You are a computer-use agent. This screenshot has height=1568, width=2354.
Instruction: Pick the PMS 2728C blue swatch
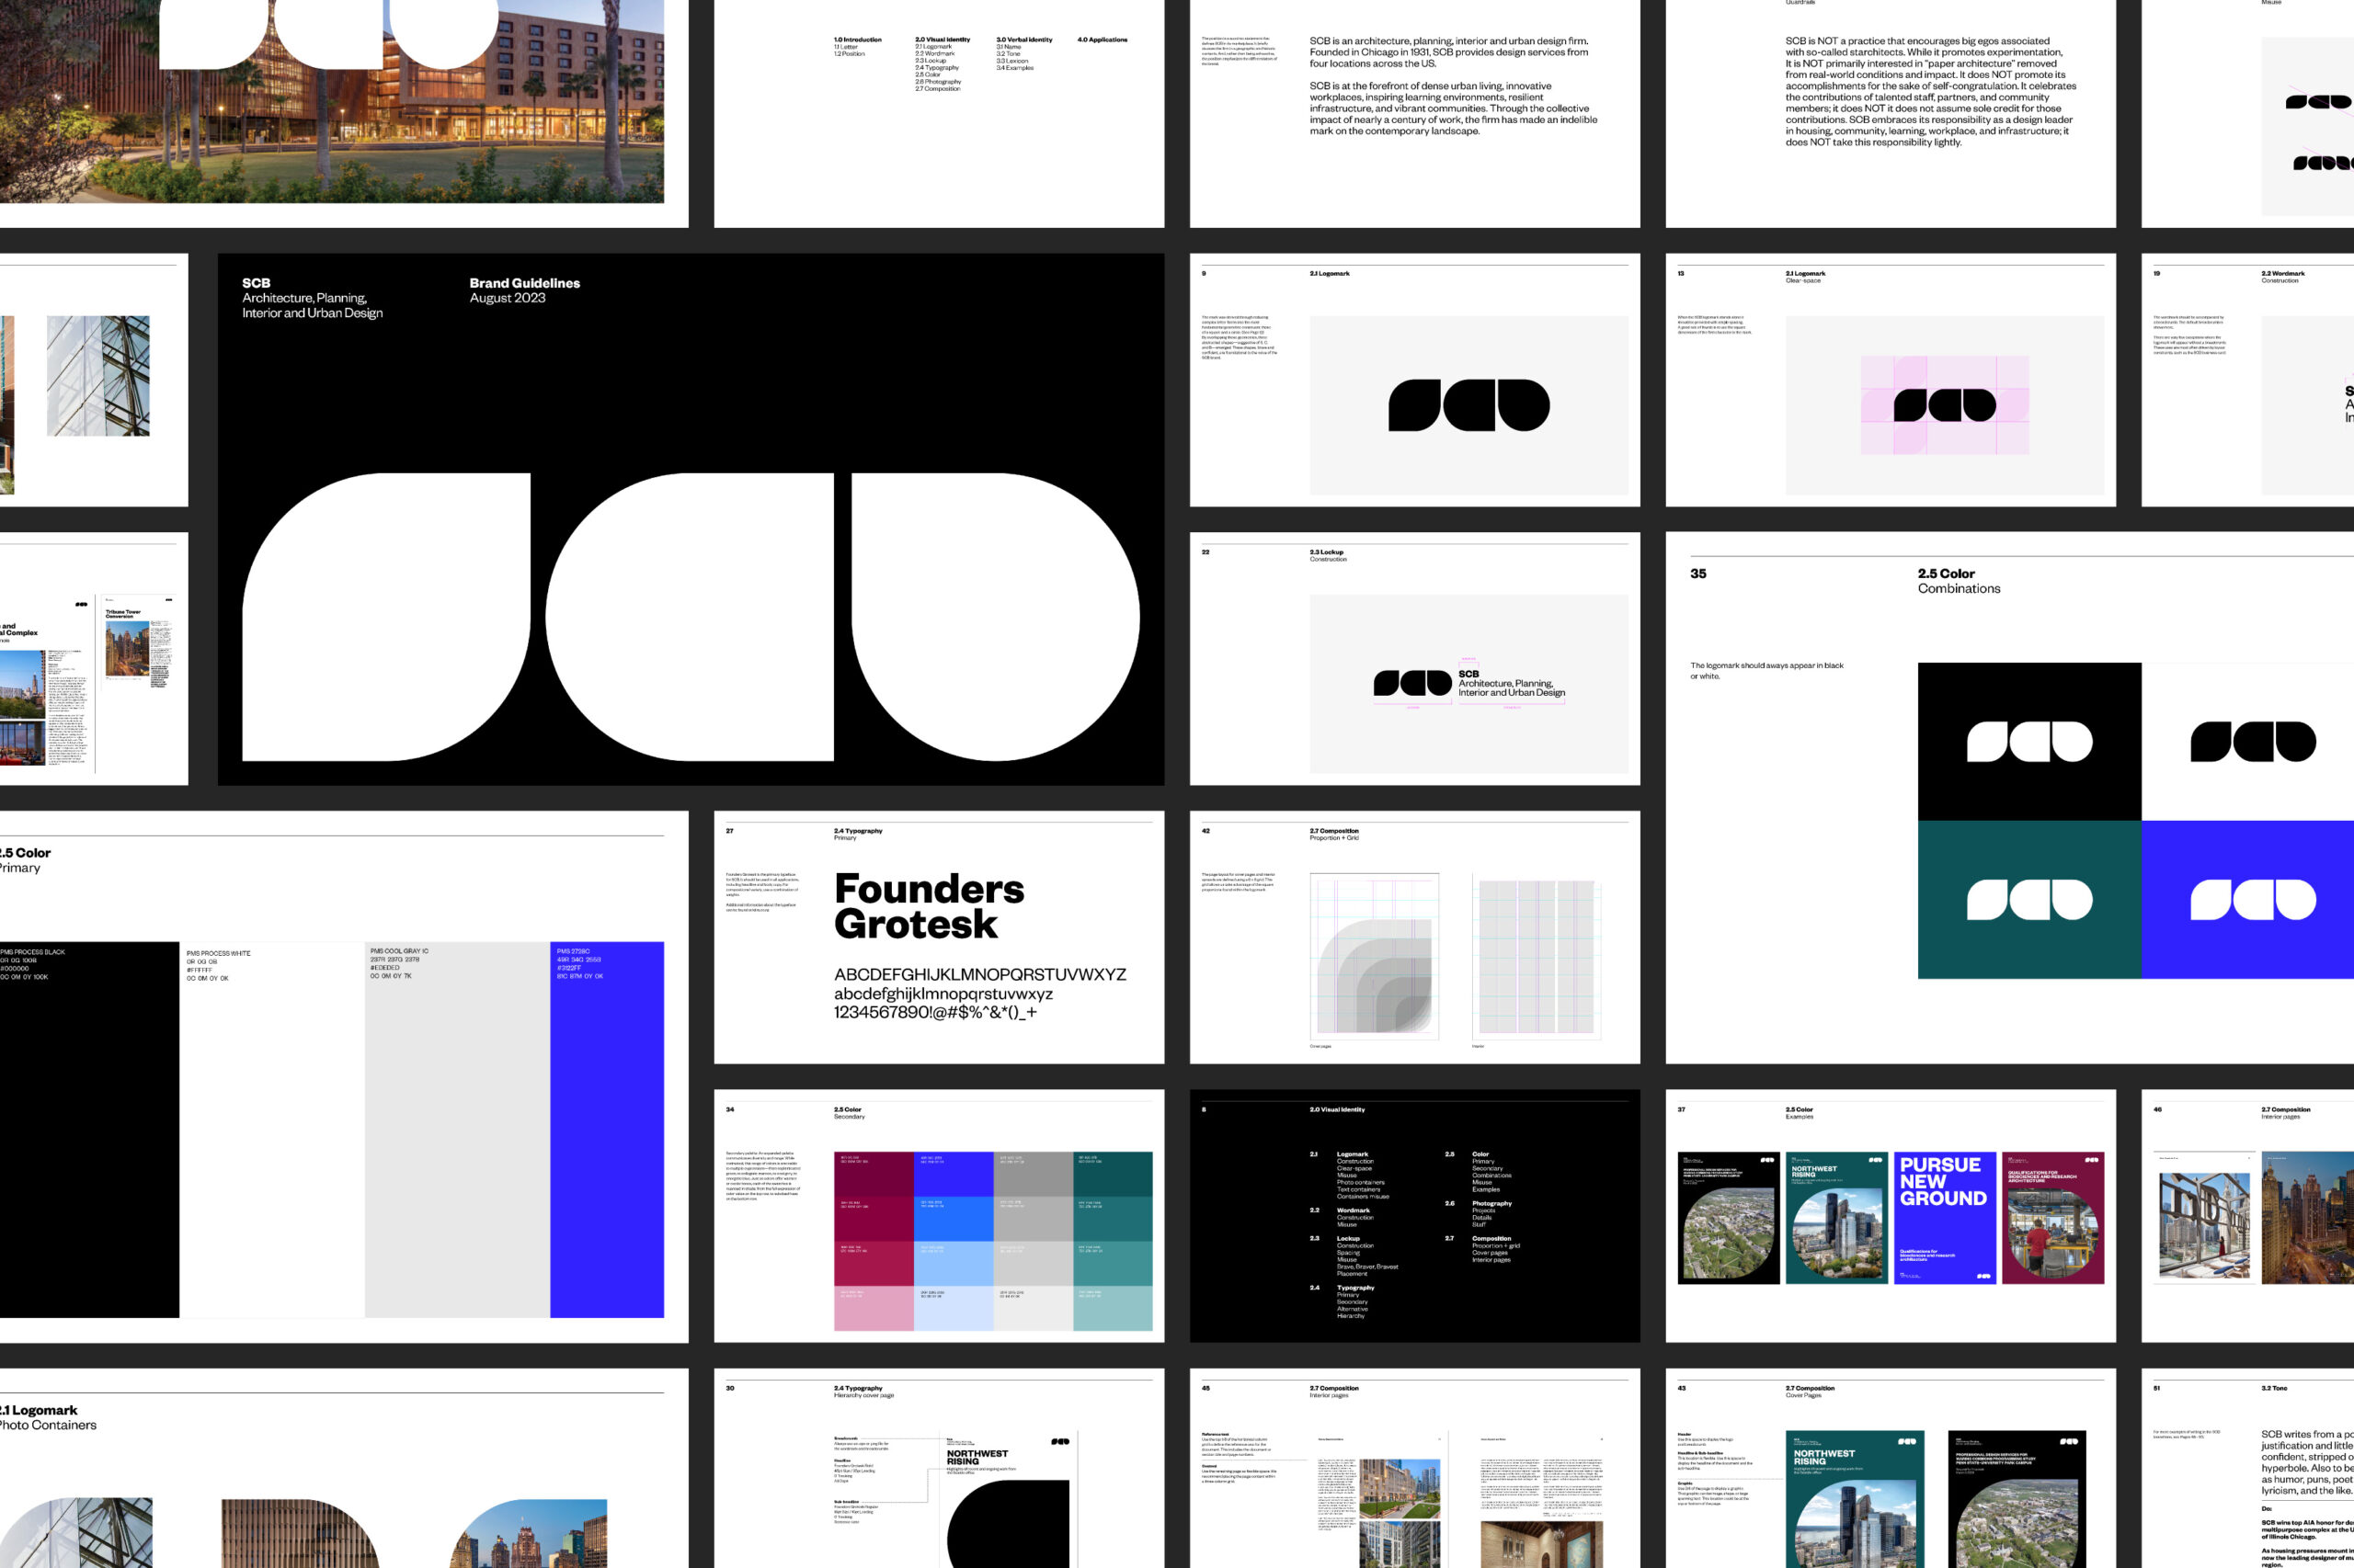(606, 1129)
